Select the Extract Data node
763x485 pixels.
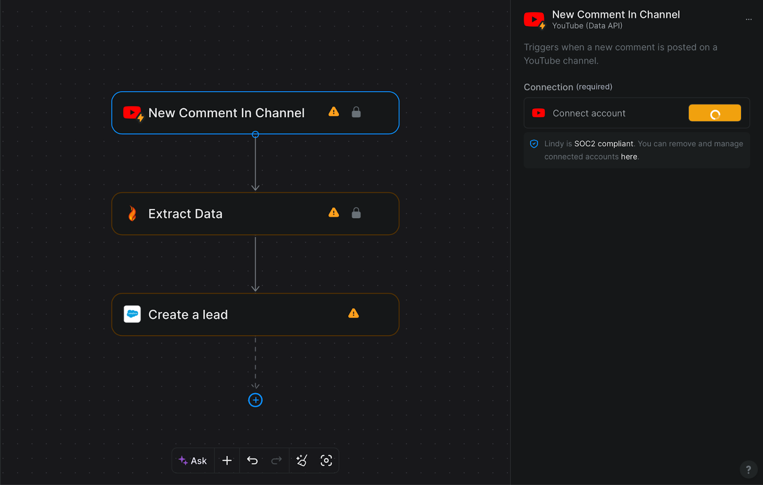pyautogui.click(x=186, y=214)
